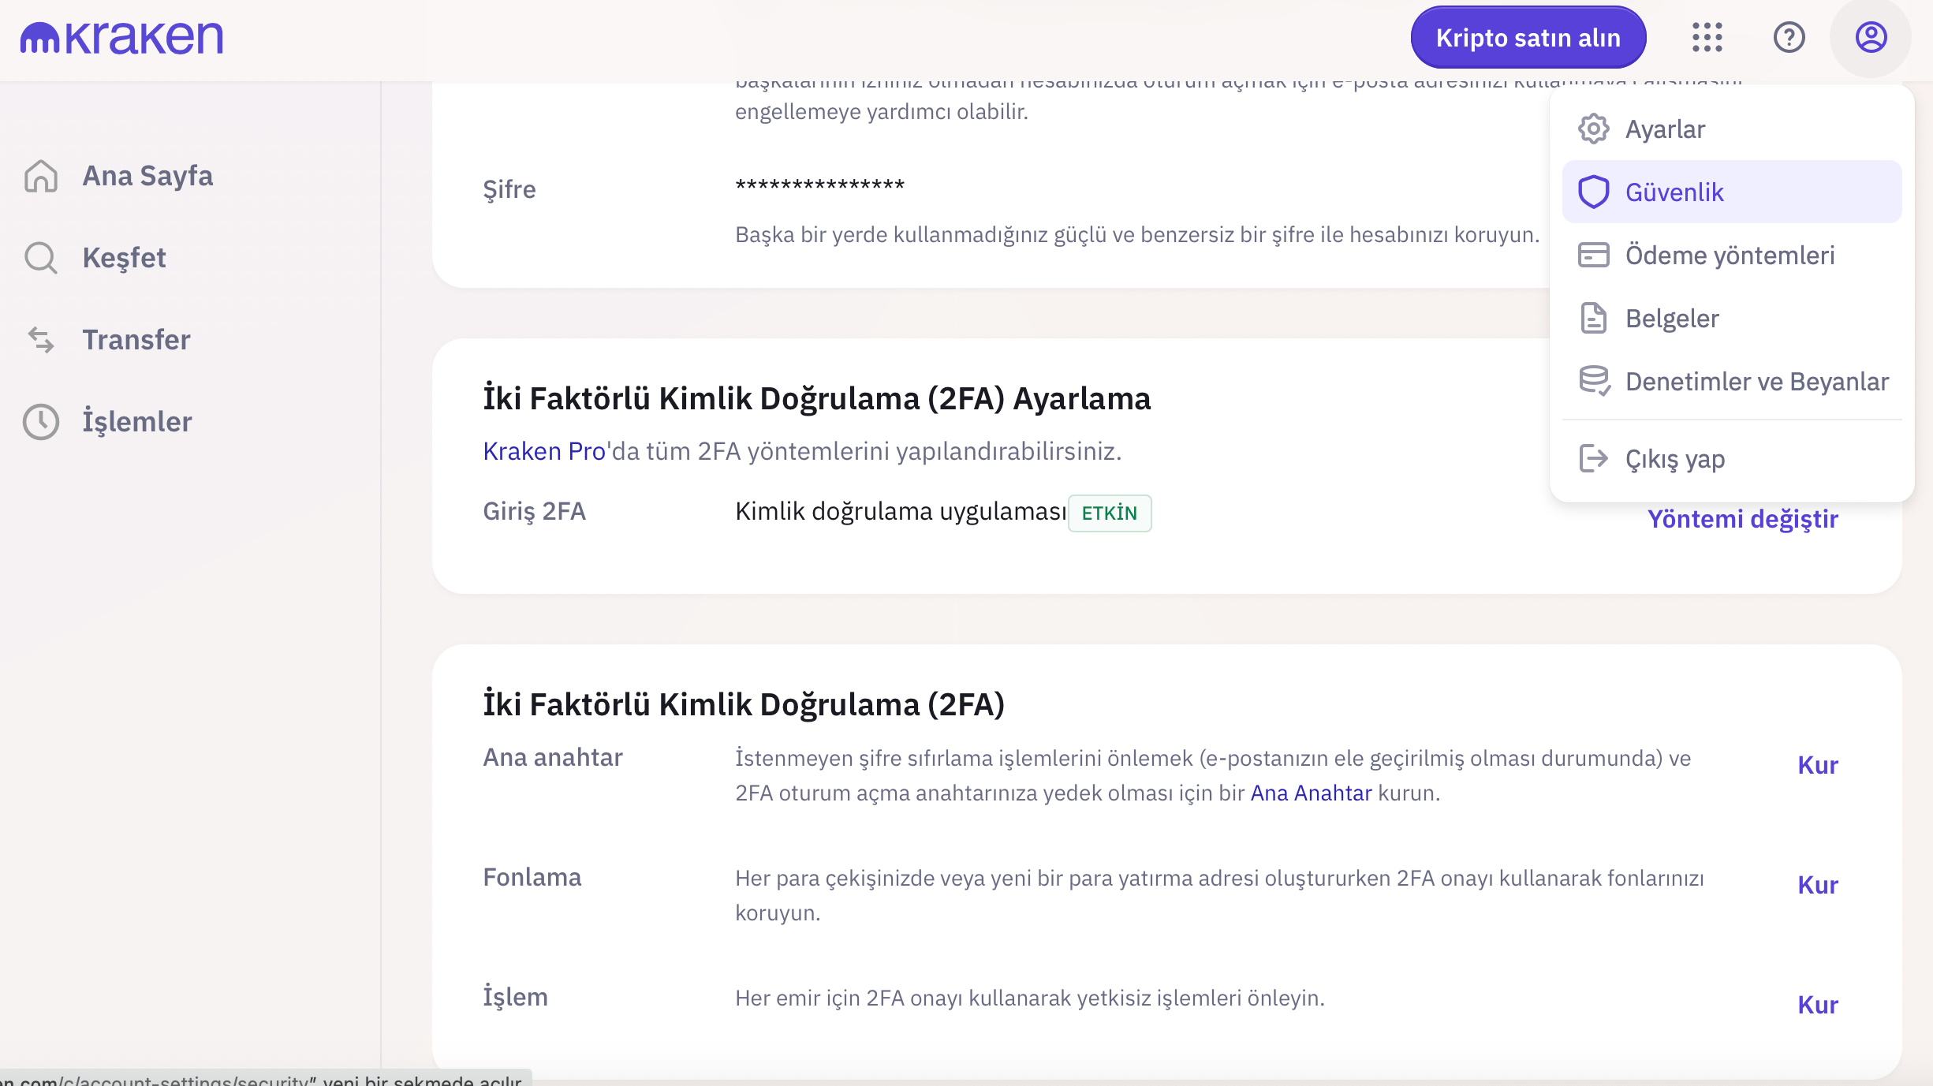Screen dimensions: 1933x1086
Task: Click the Ayarlar gear icon
Action: click(x=1593, y=129)
